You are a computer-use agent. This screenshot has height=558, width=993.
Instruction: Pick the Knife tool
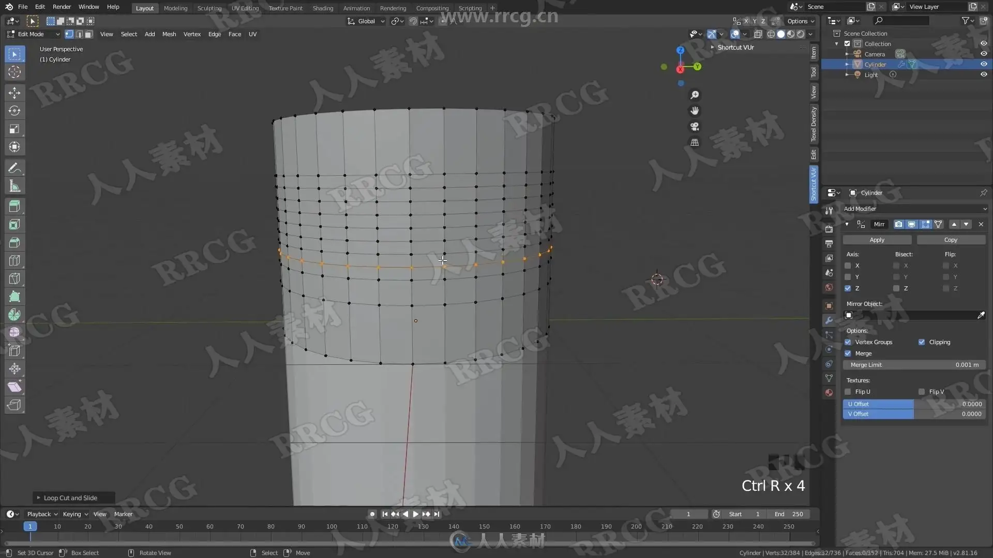point(14,279)
